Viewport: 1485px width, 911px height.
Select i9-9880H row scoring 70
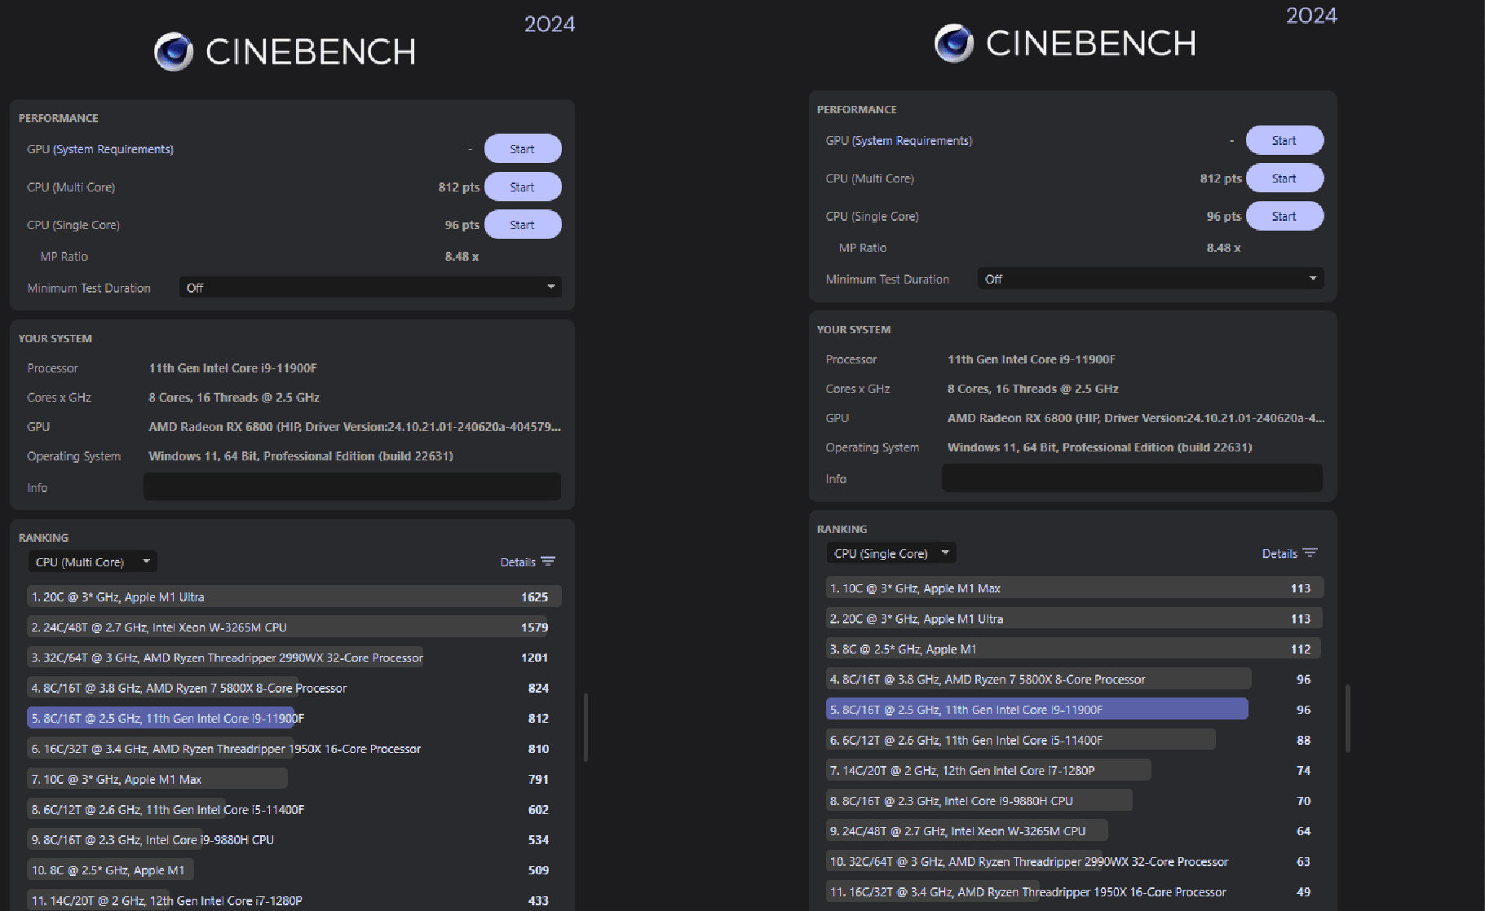pyautogui.click(x=1074, y=800)
